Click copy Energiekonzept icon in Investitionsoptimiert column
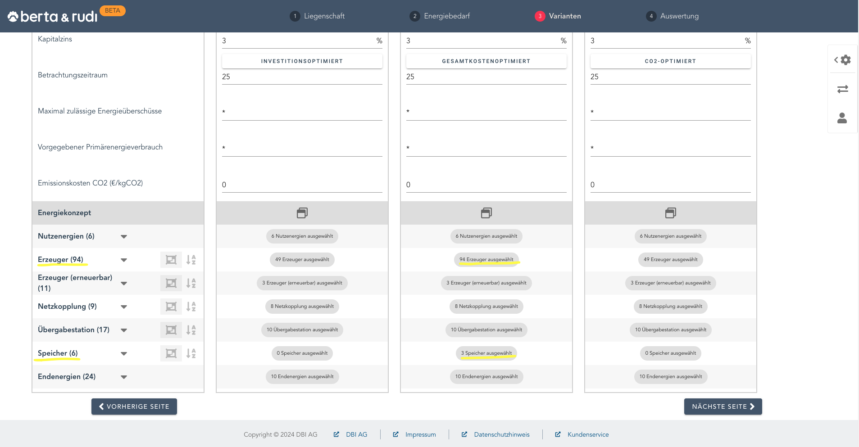Screen dimensions: 859x447 click(302, 213)
